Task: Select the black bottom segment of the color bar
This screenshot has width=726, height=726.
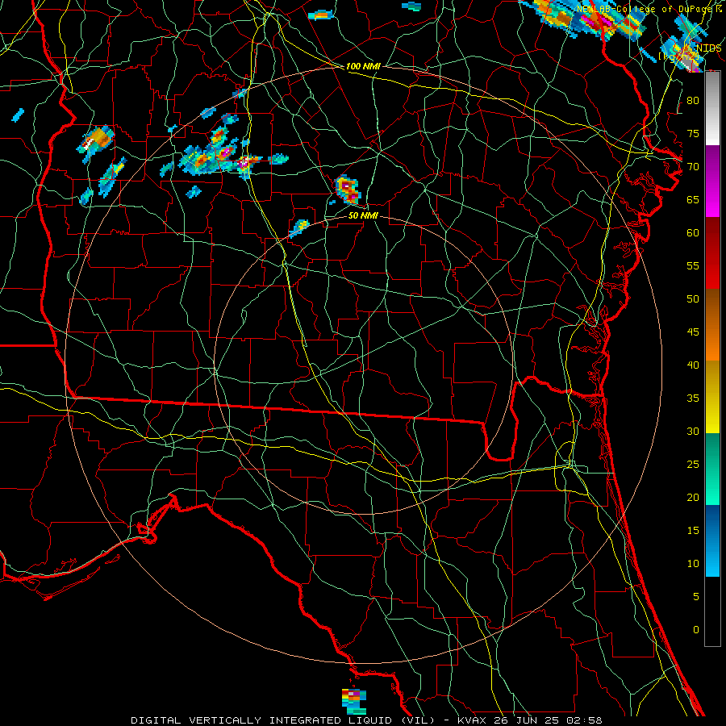Action: (x=712, y=611)
